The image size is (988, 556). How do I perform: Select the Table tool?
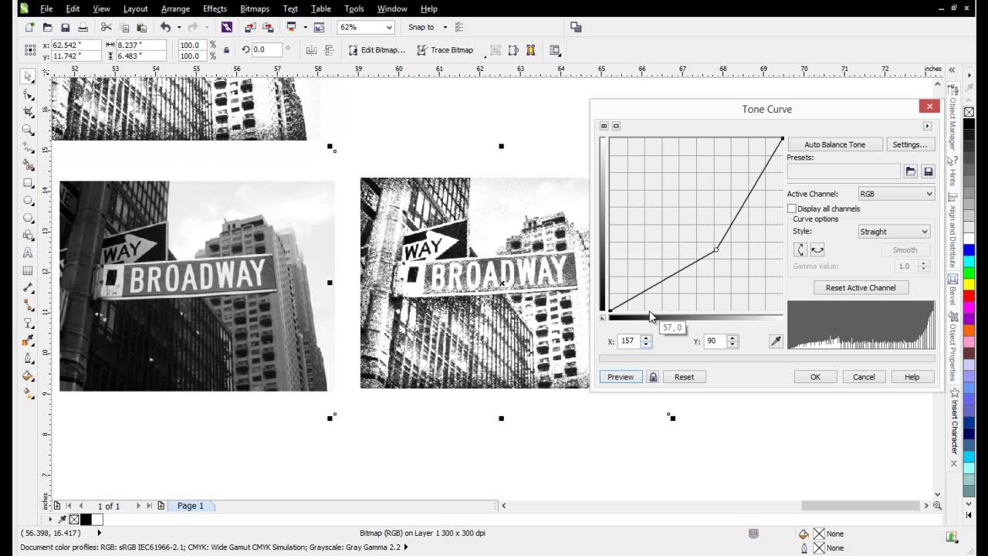28,271
